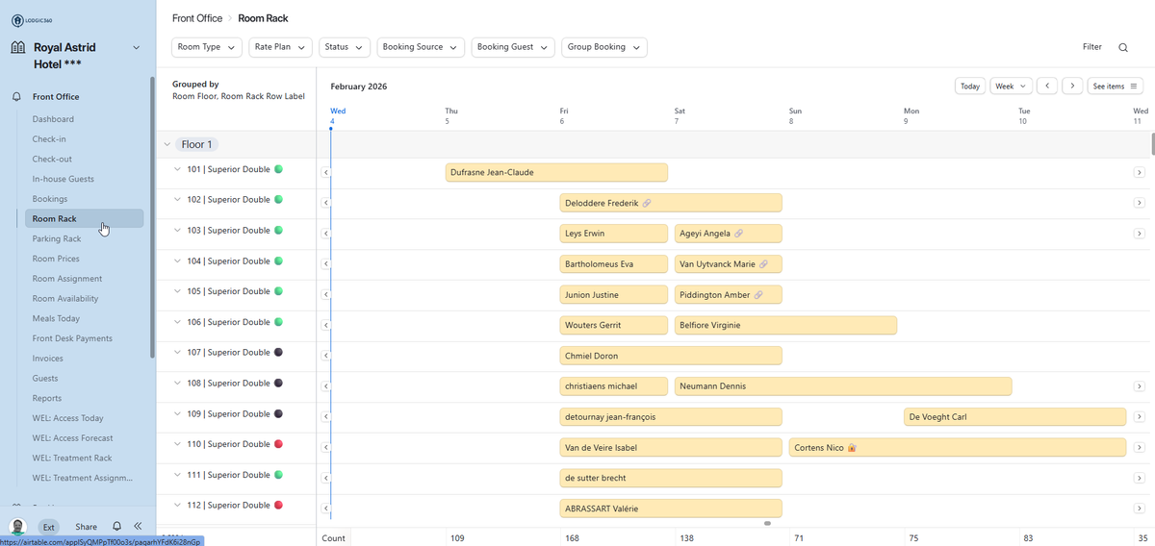Click link icon on Deloddere Frederik booking
The image size is (1155, 546).
click(647, 203)
